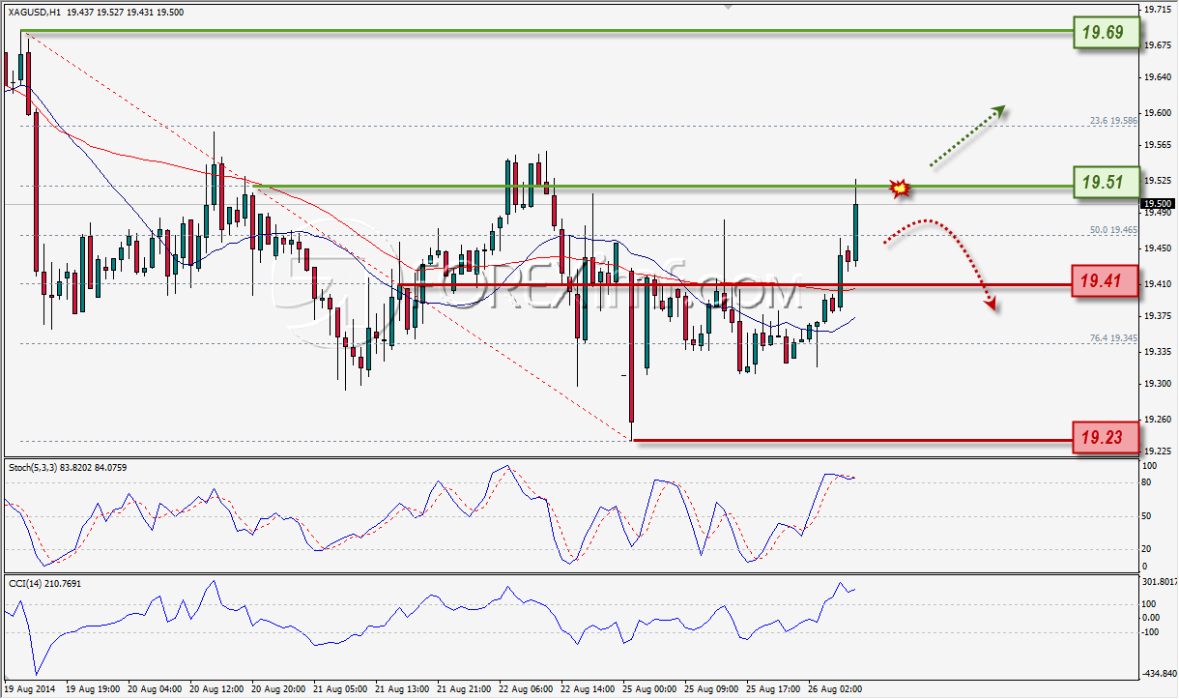
Task: Click the red dotted curved downward arrow
Action: coord(939,262)
